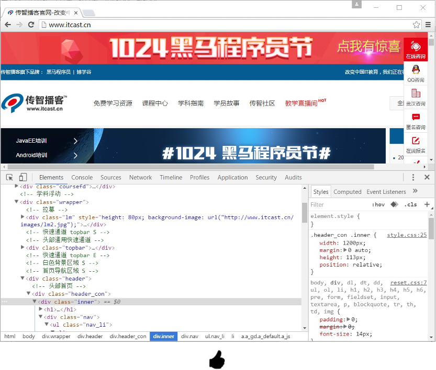The width and height of the screenshot is (436, 370).
Task: Click the 传智播客 logo
Action: pos(34,103)
